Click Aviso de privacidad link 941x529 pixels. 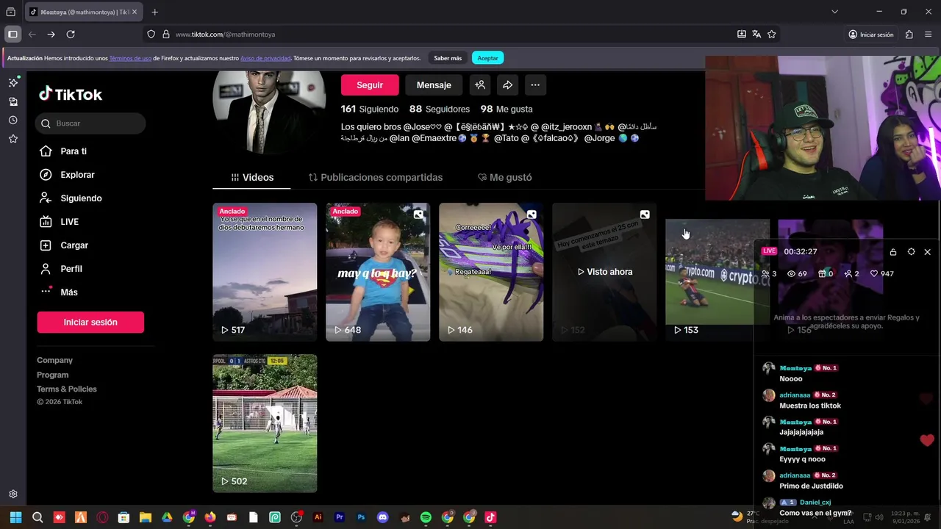click(265, 58)
